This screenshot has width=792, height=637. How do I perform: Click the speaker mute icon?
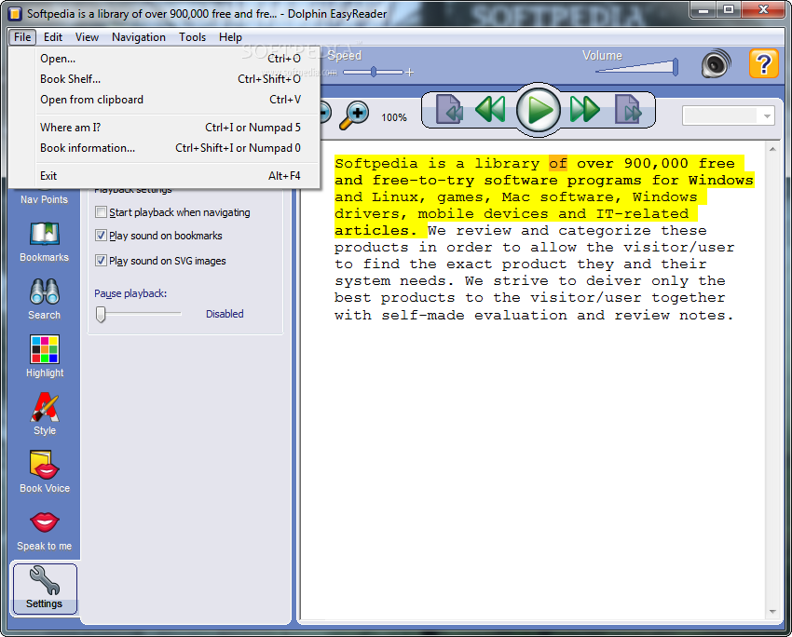coord(716,64)
